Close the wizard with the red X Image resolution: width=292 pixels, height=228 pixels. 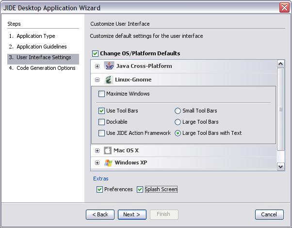coord(284,8)
